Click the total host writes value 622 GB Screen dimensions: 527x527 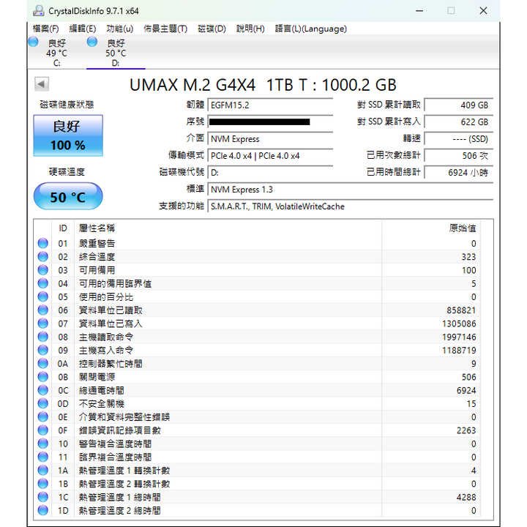click(459, 122)
